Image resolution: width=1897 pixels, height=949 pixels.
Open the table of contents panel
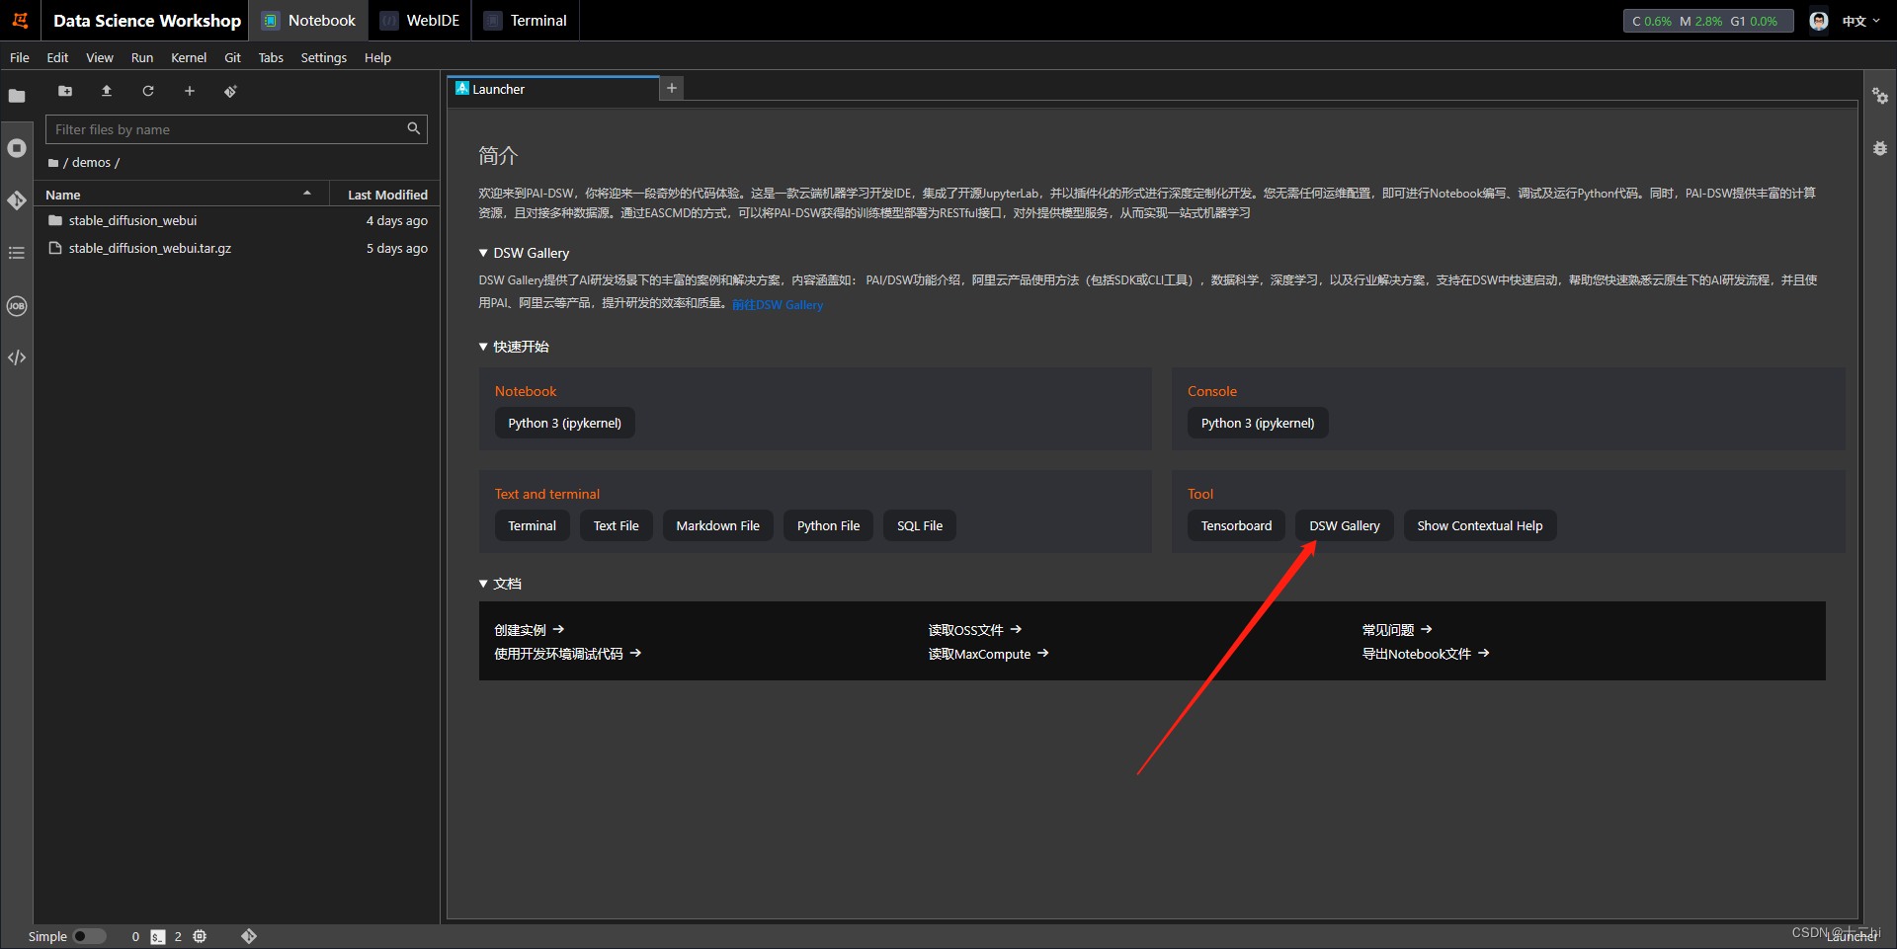pos(17,253)
